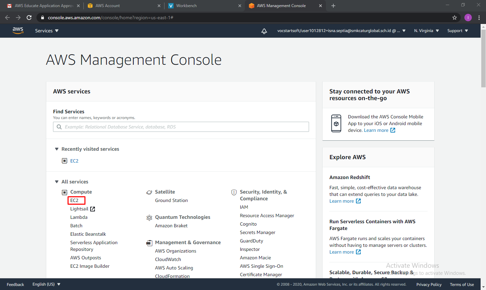This screenshot has height=290, width=486.
Task: Click in the Find Services search field
Action: click(x=181, y=127)
